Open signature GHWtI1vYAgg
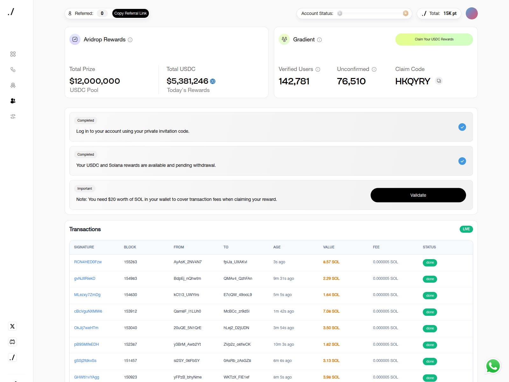This screenshot has height=382, width=509. click(x=87, y=377)
